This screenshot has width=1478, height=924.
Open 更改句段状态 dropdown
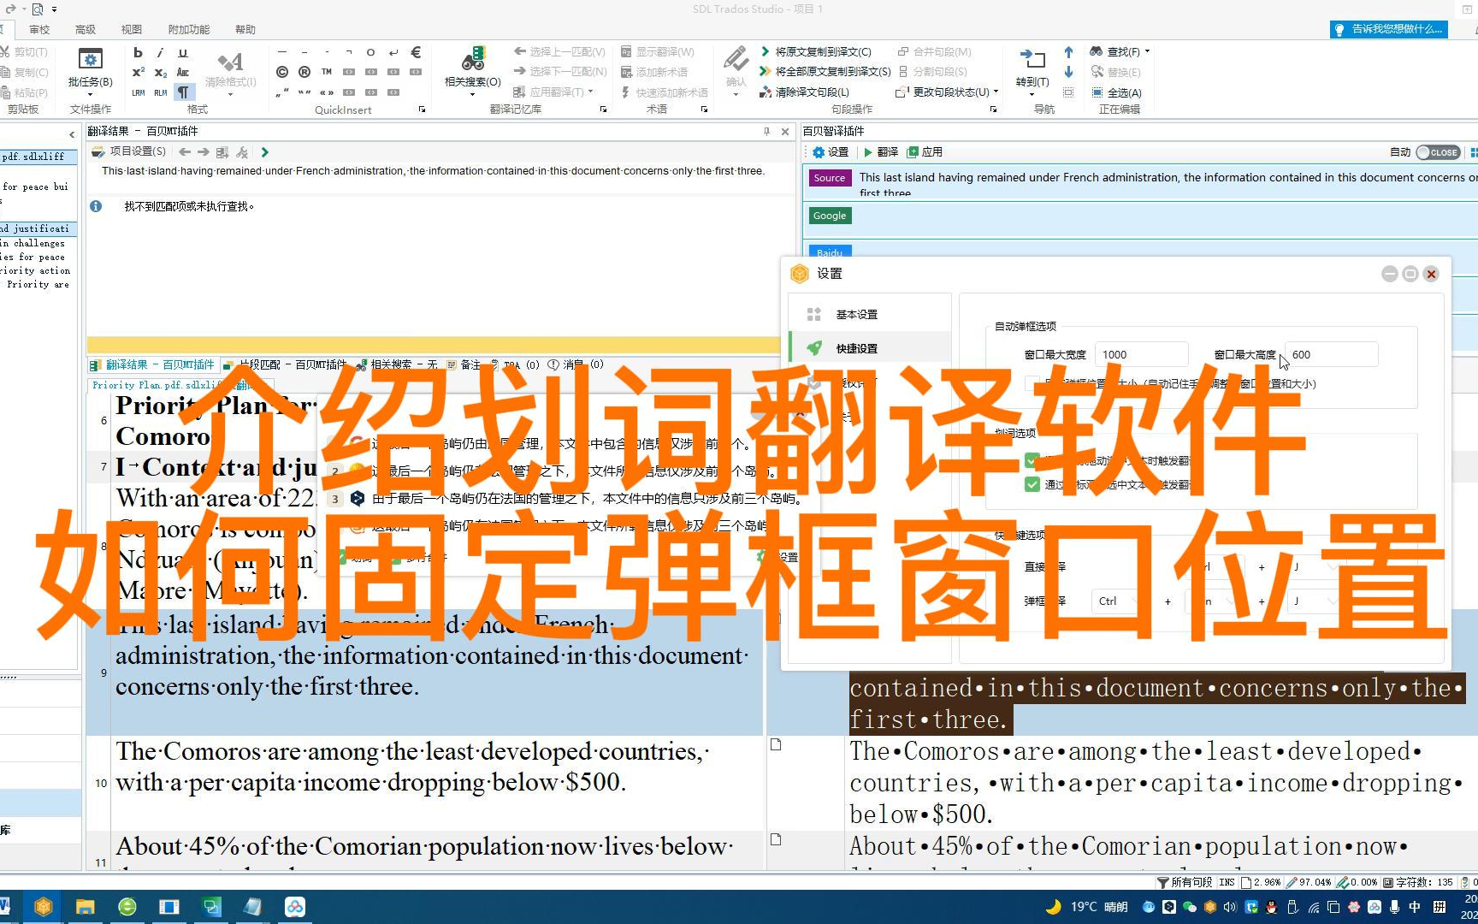[947, 92]
